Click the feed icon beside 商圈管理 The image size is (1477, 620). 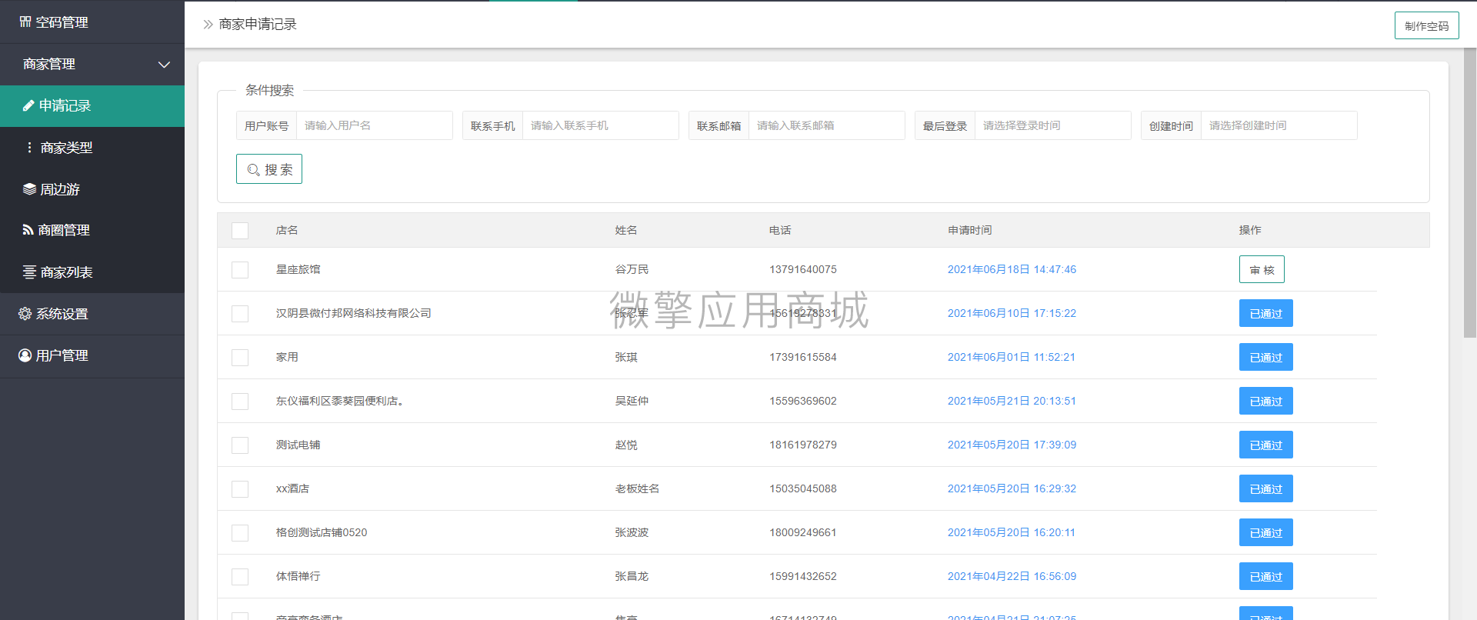(x=28, y=229)
